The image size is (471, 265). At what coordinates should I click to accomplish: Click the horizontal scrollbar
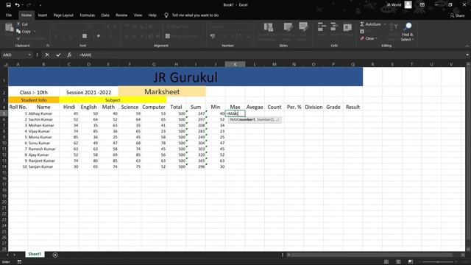point(372,255)
